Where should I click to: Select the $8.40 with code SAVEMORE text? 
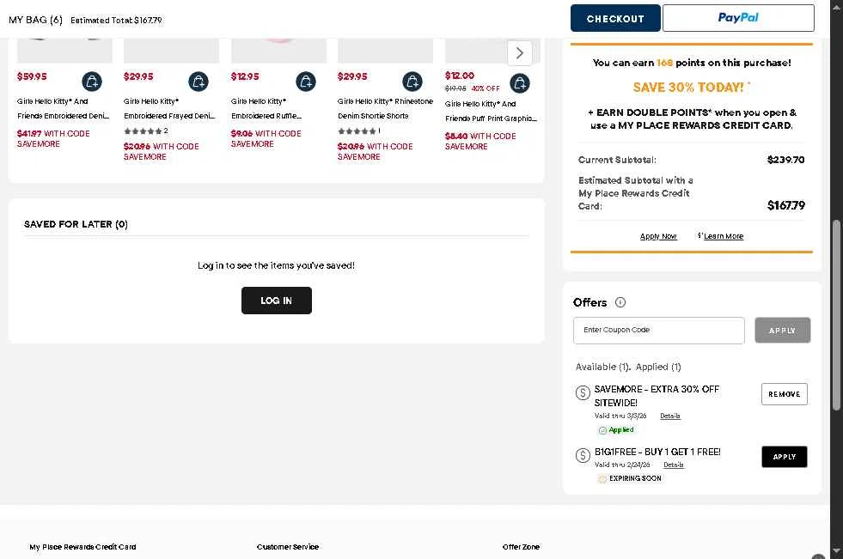pyautogui.click(x=480, y=141)
